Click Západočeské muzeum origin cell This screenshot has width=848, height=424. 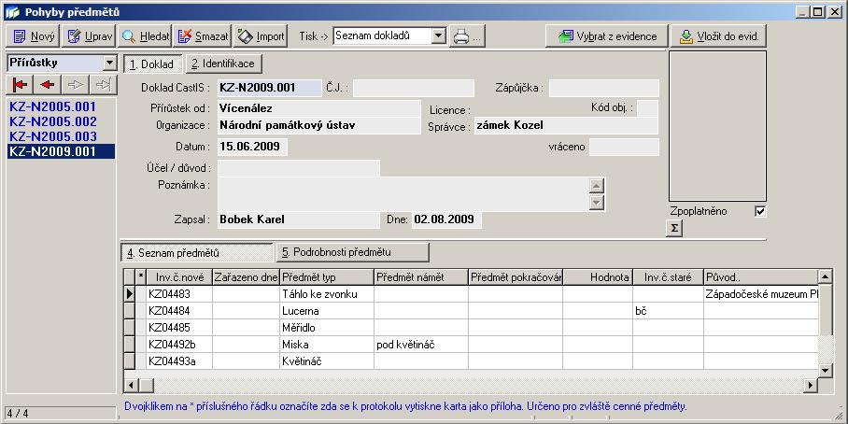(x=761, y=294)
